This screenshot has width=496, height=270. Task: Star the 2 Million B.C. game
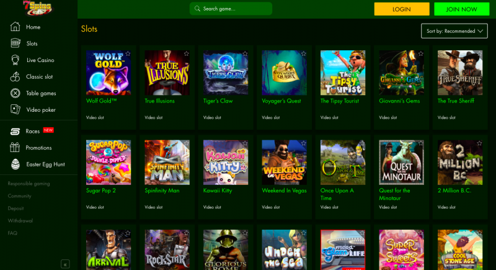[479, 143]
